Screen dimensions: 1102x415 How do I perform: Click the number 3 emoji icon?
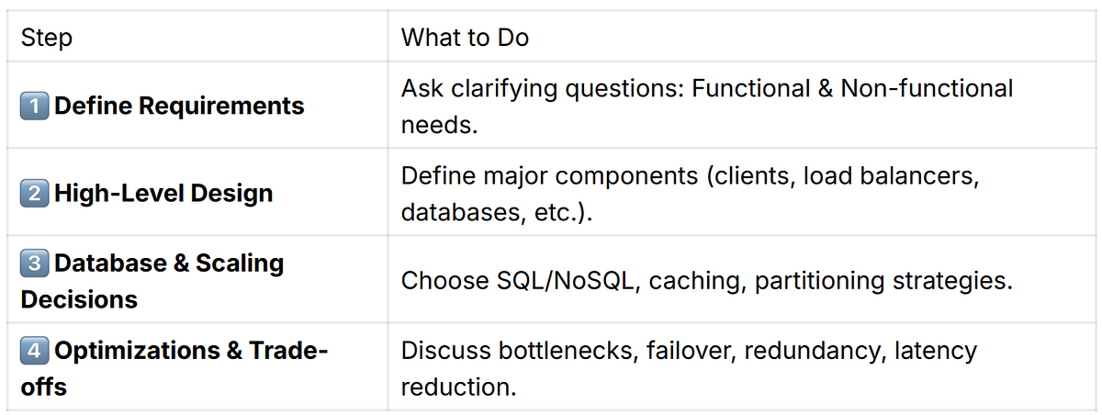(35, 263)
